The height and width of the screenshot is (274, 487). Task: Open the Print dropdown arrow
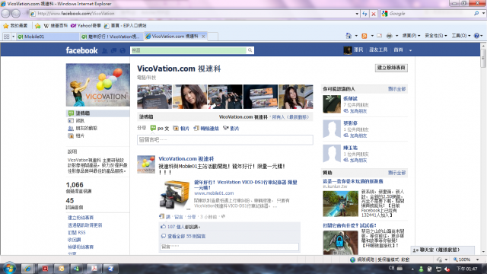(x=396, y=36)
